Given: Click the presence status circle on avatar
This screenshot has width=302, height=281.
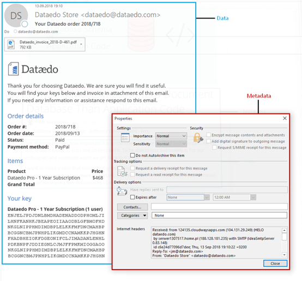Looking at the screenshot, I should pyautogui.click(x=25, y=24).
